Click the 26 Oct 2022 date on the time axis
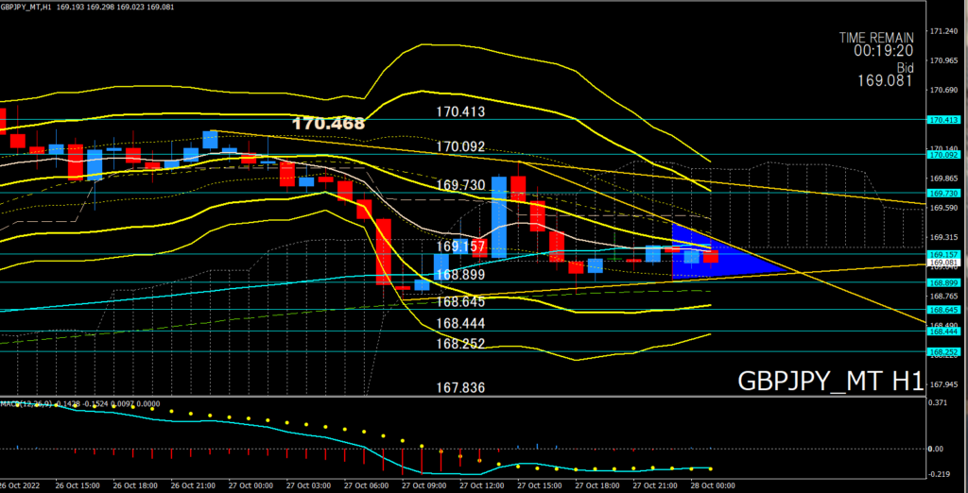Viewport: 968px width, 493px height. 21,486
